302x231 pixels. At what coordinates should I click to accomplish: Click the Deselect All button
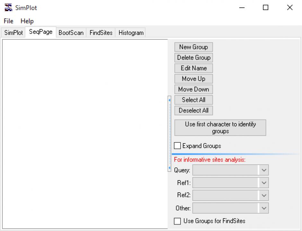coord(193,110)
